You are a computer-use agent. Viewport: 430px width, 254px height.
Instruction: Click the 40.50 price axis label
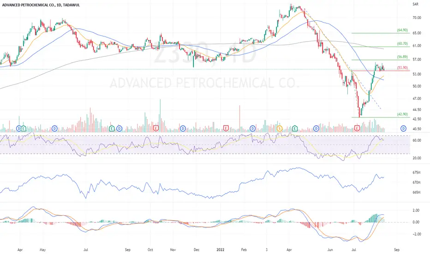[417, 129]
